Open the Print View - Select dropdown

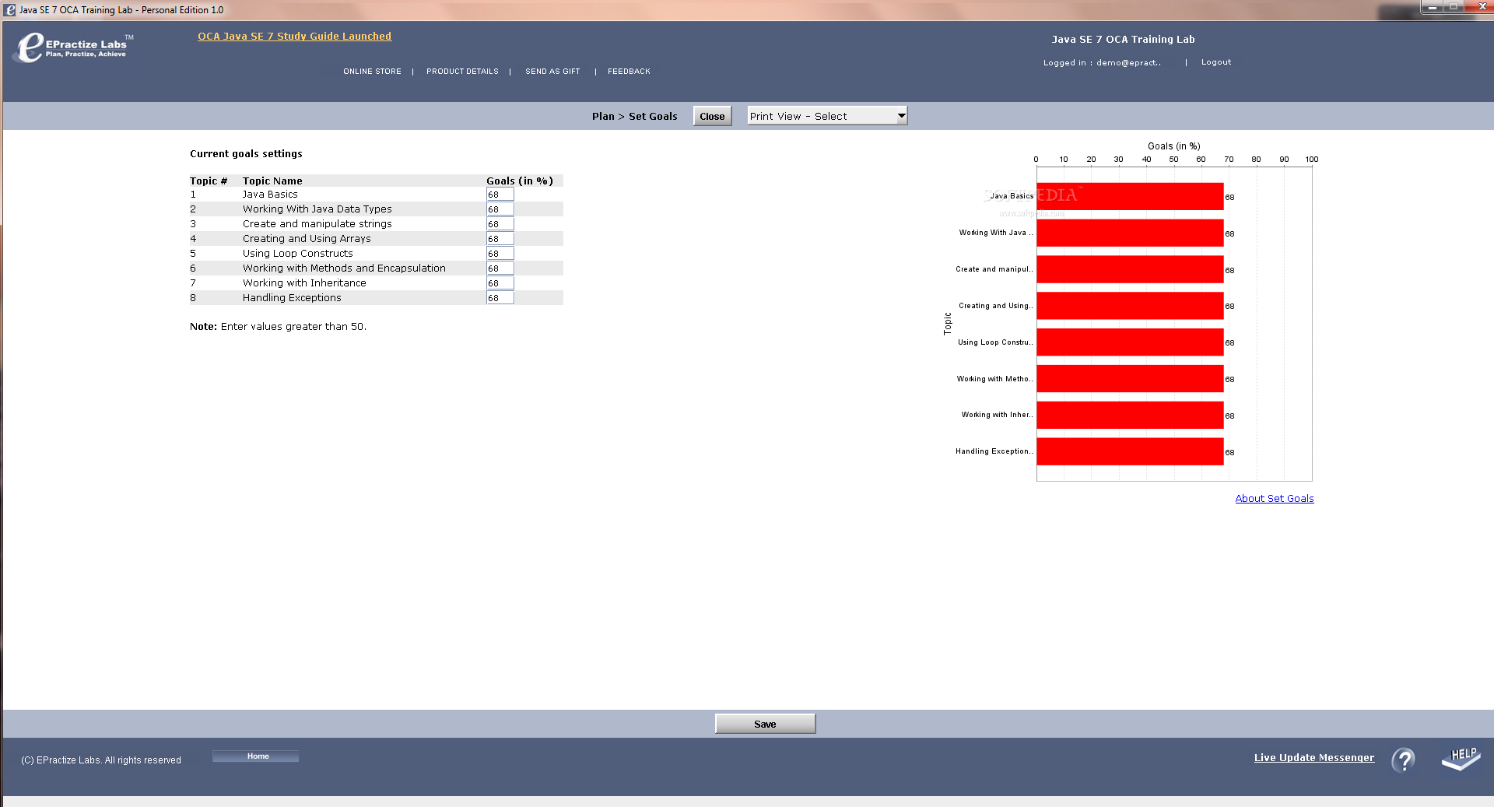tap(827, 116)
